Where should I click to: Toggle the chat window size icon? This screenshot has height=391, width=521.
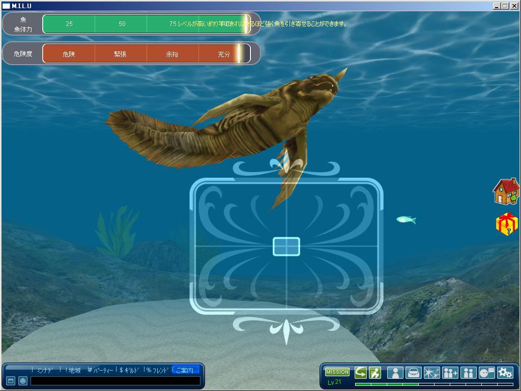(x=10, y=381)
